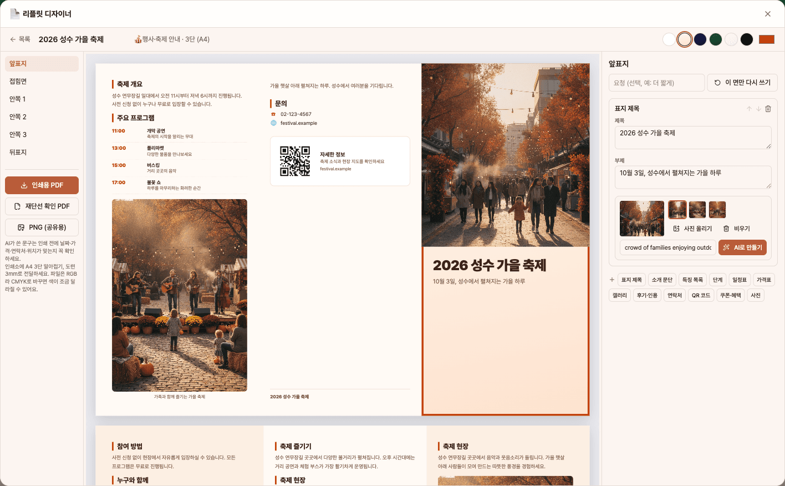Select the black theme color swatch
The width and height of the screenshot is (785, 486).
coord(747,39)
